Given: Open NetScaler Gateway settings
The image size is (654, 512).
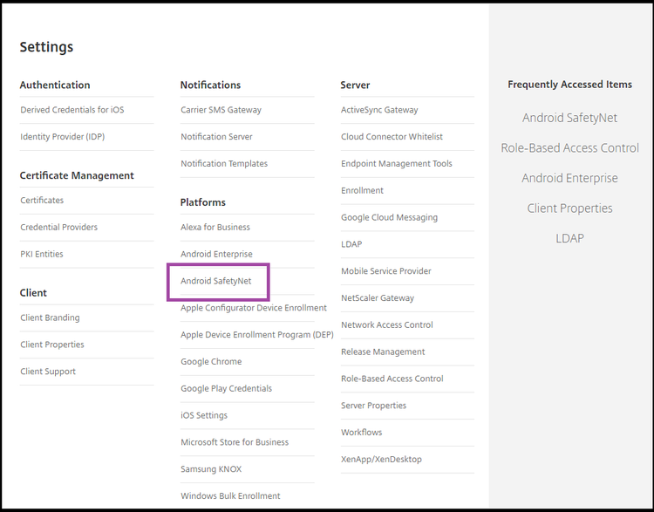Looking at the screenshot, I should click(378, 298).
